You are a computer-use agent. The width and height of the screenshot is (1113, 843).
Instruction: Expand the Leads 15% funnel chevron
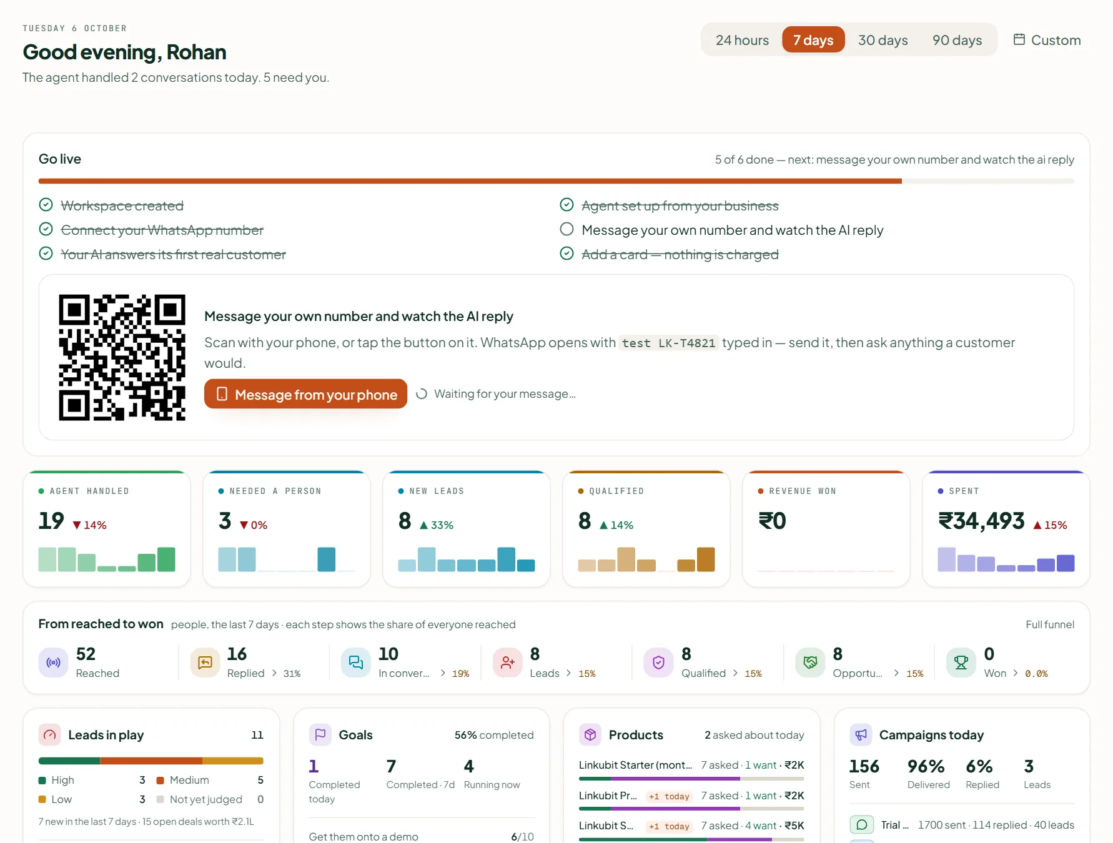[x=569, y=673]
